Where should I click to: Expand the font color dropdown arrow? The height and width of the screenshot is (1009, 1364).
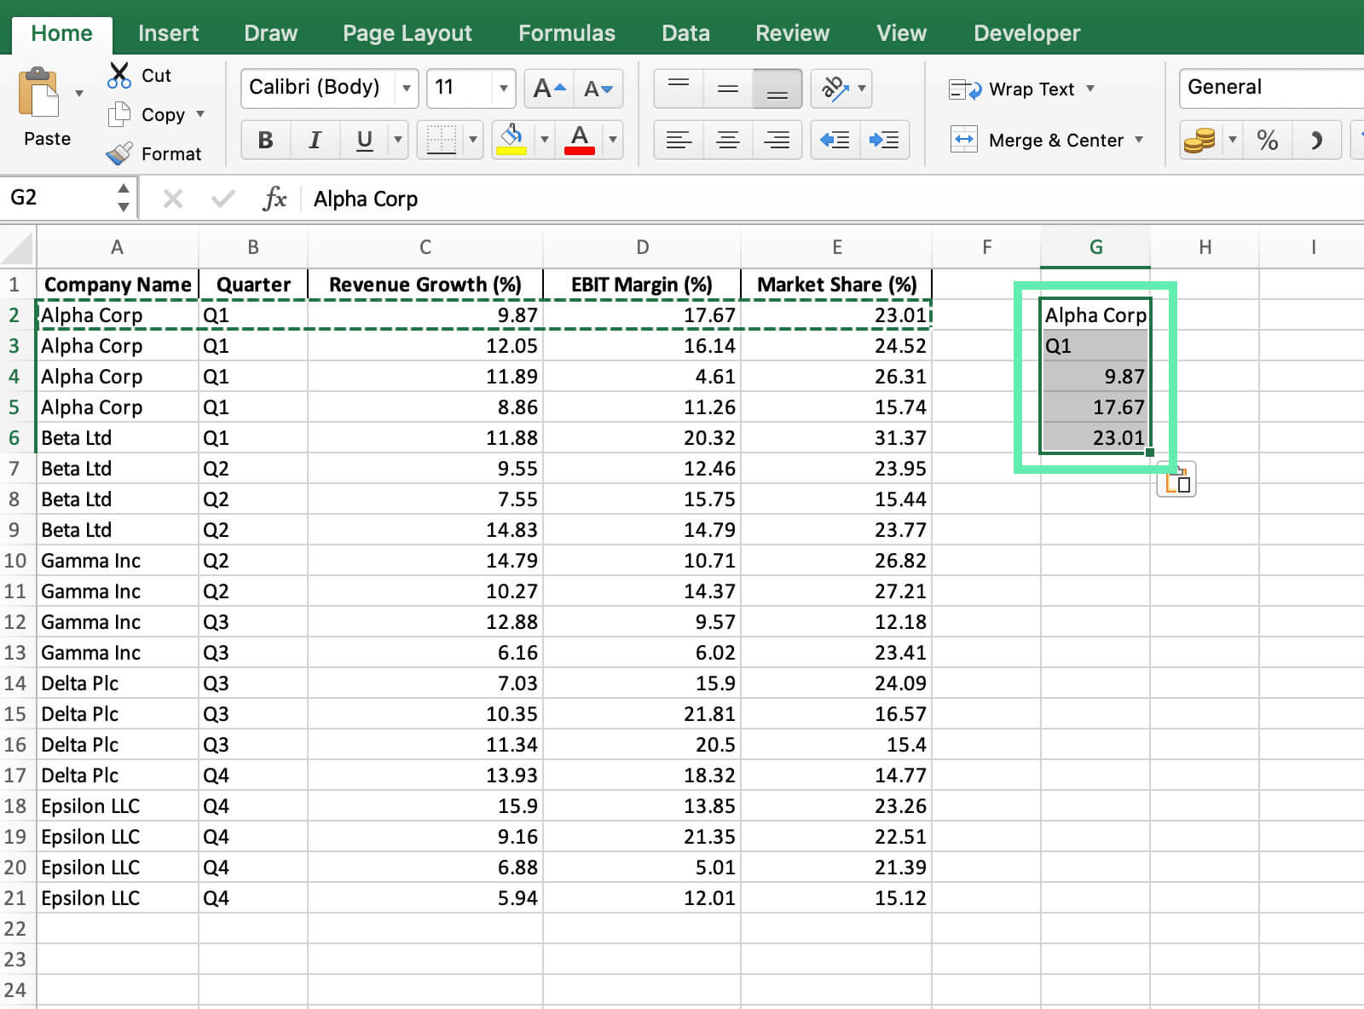click(x=612, y=140)
